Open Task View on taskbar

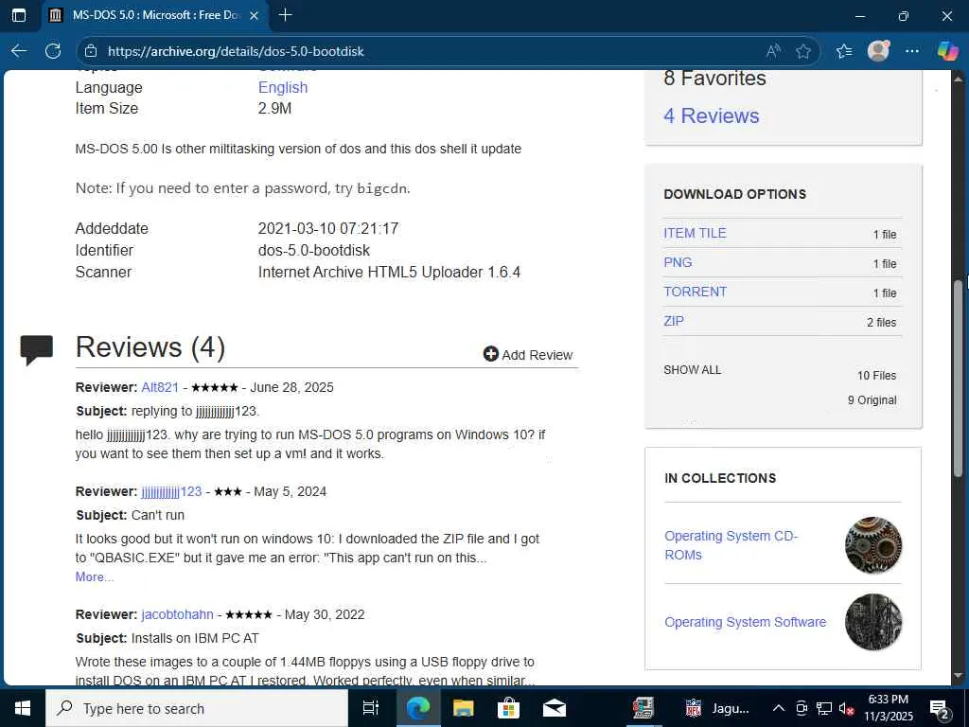point(371,708)
